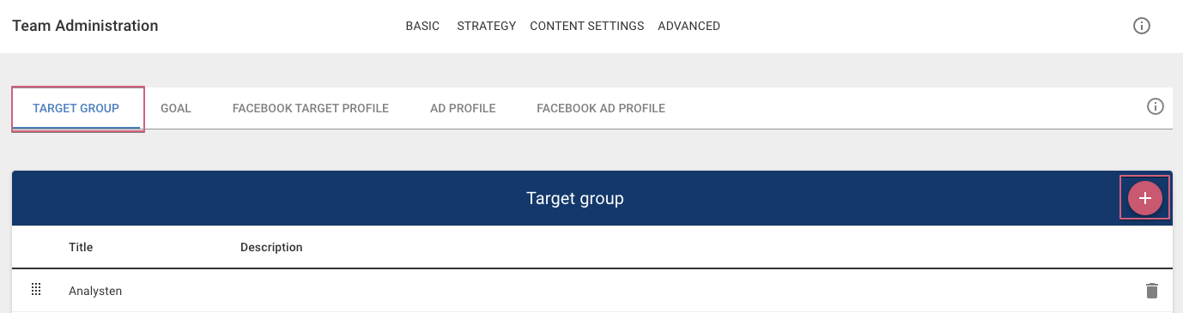The image size is (1183, 313).
Task: Open the ADVANCED menu item
Action: point(689,26)
